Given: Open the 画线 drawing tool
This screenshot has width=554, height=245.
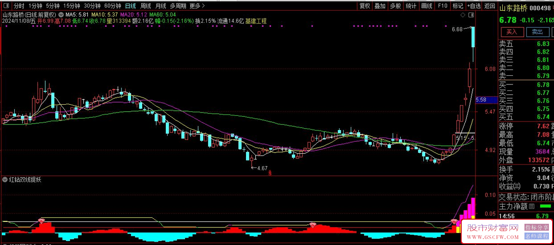Looking at the screenshot, I should click(x=427, y=6).
